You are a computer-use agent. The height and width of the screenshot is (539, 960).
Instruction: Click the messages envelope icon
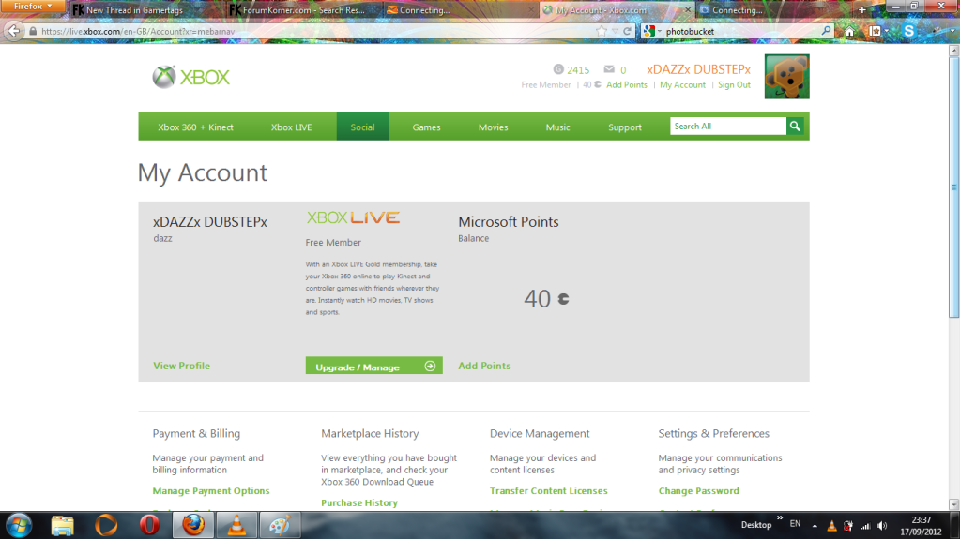coord(609,70)
